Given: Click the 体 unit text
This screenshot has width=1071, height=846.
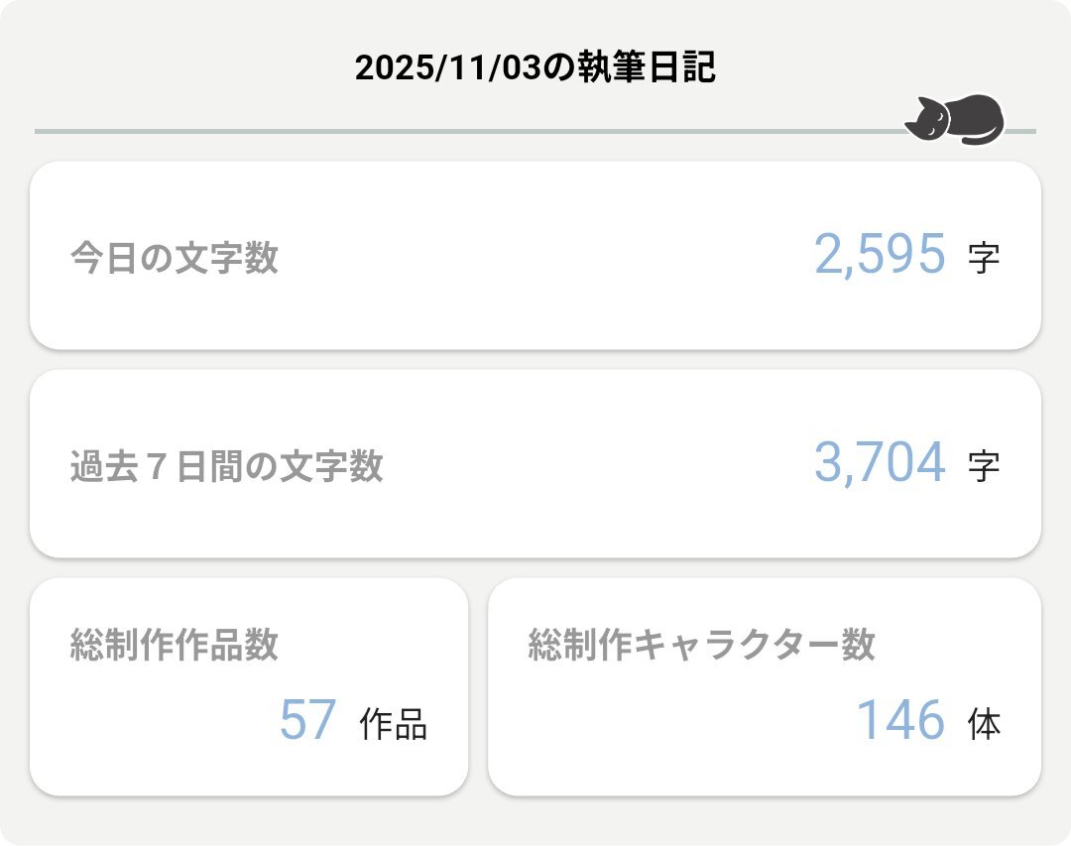Looking at the screenshot, I should click(x=985, y=725).
